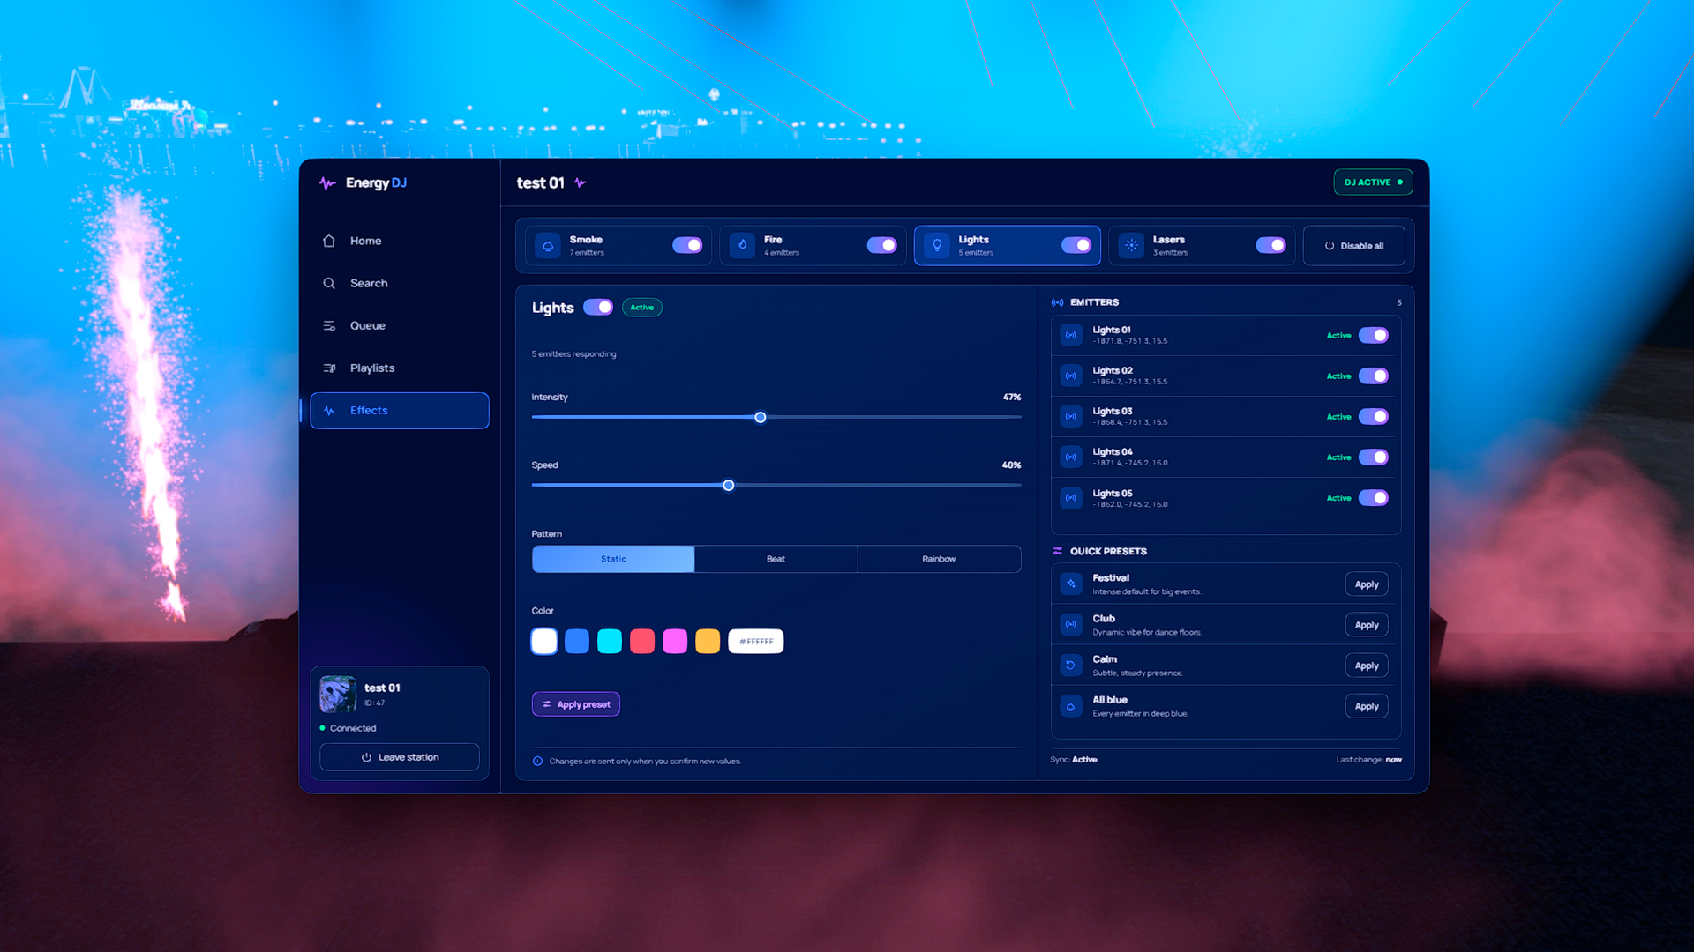Open the Home page
The width and height of the screenshot is (1694, 952).
[400, 241]
